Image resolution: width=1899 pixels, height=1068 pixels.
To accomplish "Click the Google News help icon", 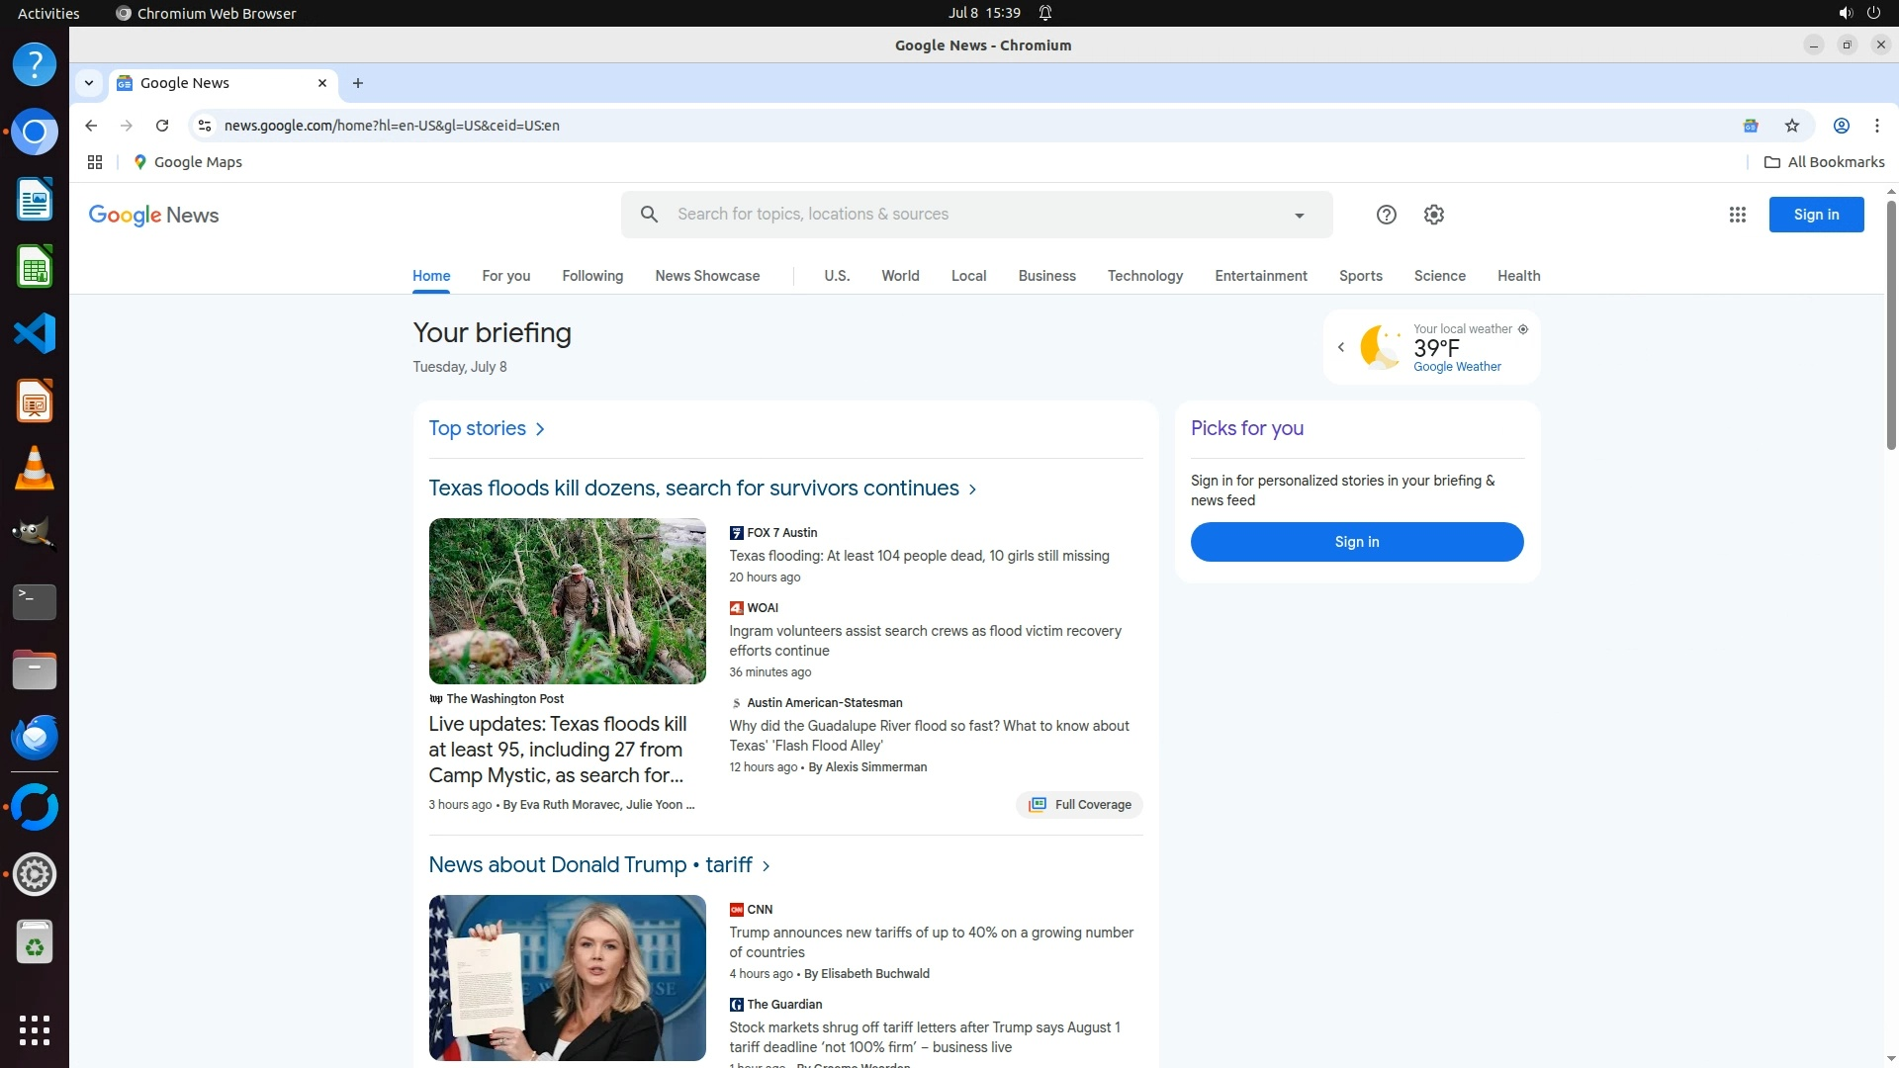I will [x=1386, y=215].
